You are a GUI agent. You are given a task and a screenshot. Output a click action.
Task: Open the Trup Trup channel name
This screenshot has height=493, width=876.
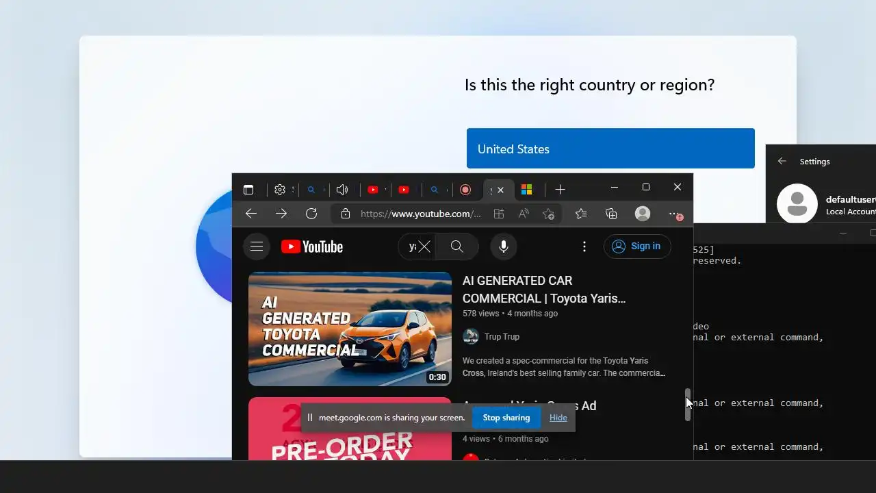tap(502, 336)
